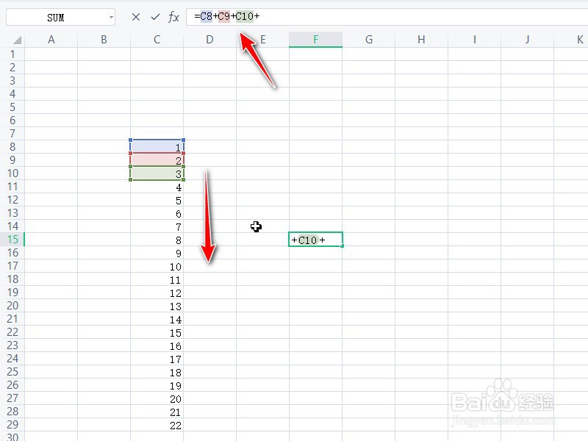Click the C8 reference in formula bar
This screenshot has height=441, width=588.
207,16
